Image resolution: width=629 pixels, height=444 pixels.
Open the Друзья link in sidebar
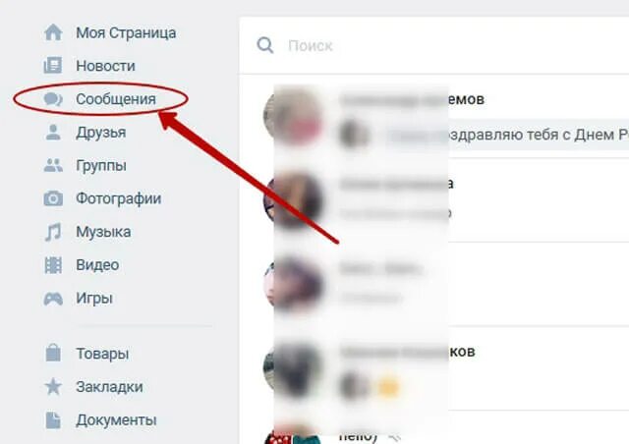[x=100, y=133]
